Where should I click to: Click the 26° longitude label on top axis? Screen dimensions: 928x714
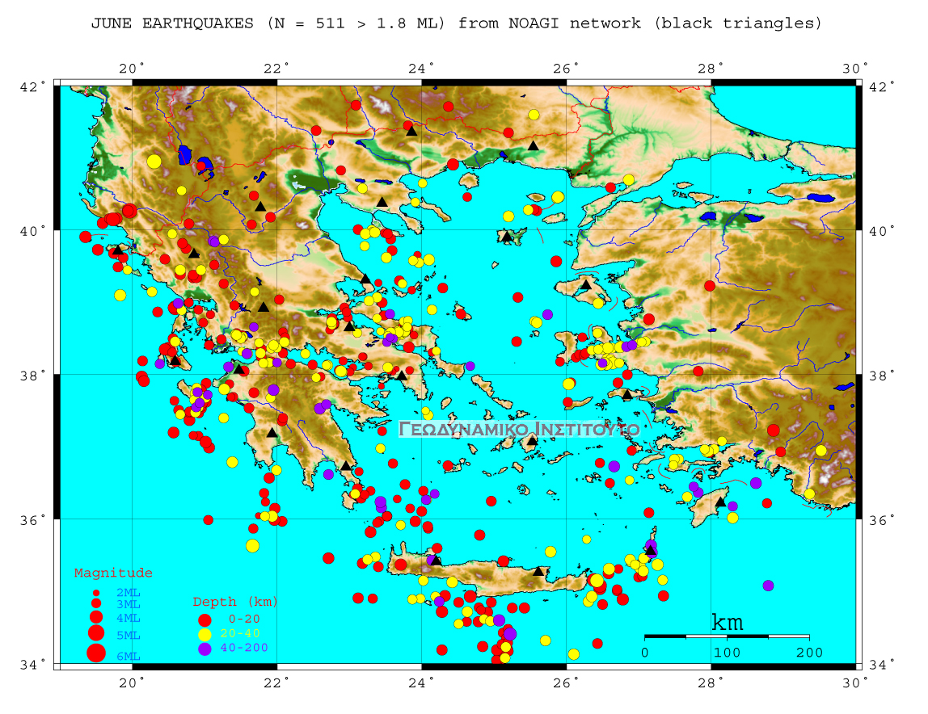[567, 69]
